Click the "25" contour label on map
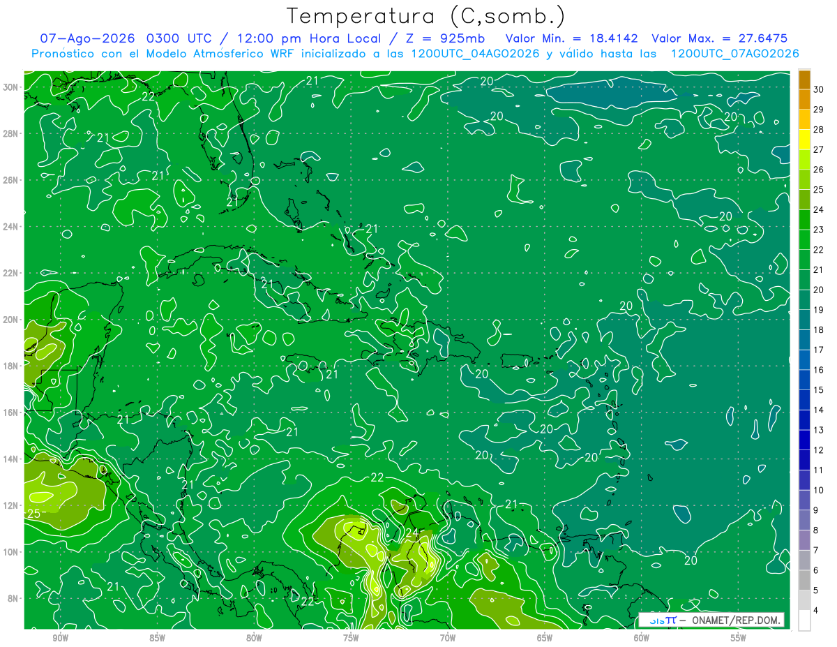Screen dimensions: 837x647 [x=33, y=514]
